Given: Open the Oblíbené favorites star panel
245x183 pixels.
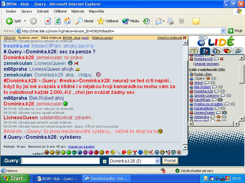Looking at the screenshot, I should [108, 21].
